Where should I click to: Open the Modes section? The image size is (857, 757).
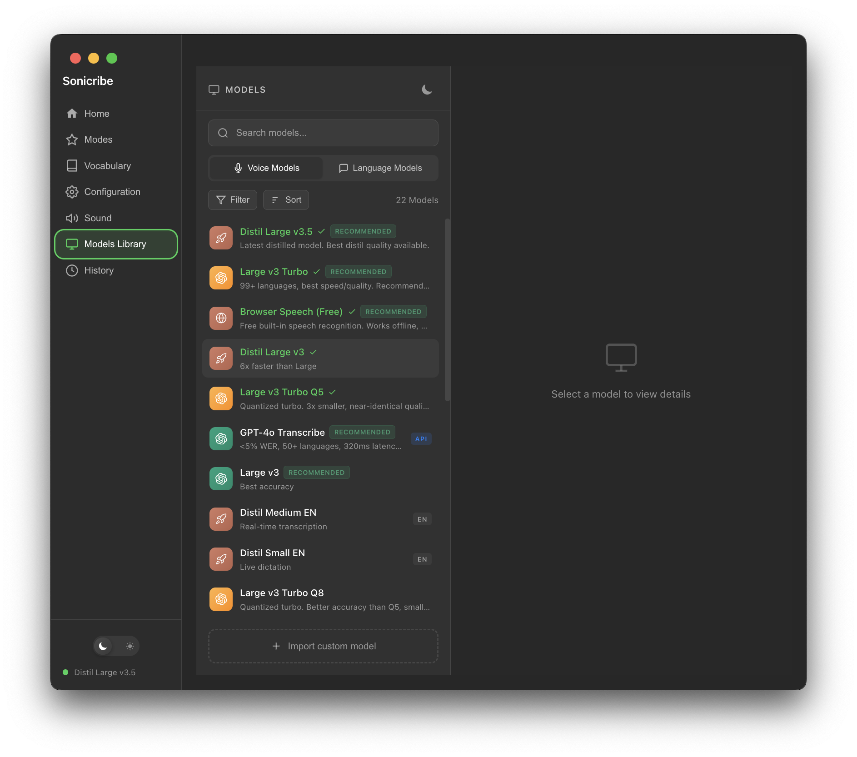[116, 139]
